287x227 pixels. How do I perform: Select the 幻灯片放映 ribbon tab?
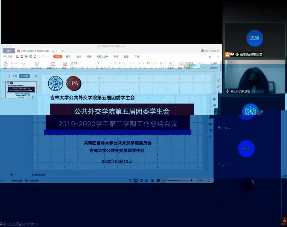coord(102,57)
